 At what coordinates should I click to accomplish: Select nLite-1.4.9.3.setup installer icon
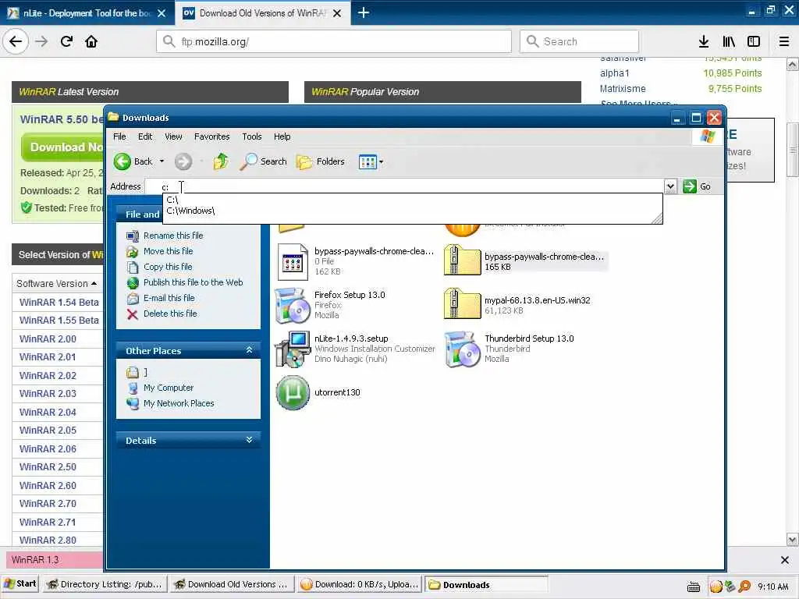click(293, 349)
